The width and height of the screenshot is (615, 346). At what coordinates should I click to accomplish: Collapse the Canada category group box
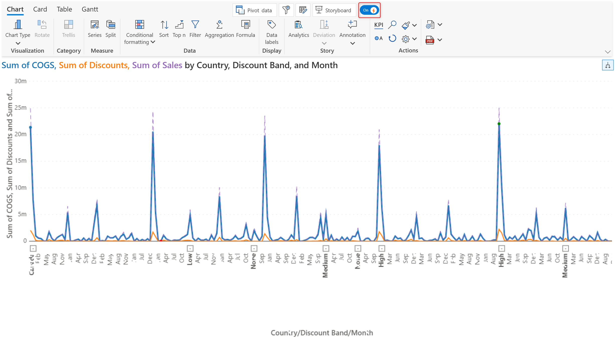[x=33, y=248]
